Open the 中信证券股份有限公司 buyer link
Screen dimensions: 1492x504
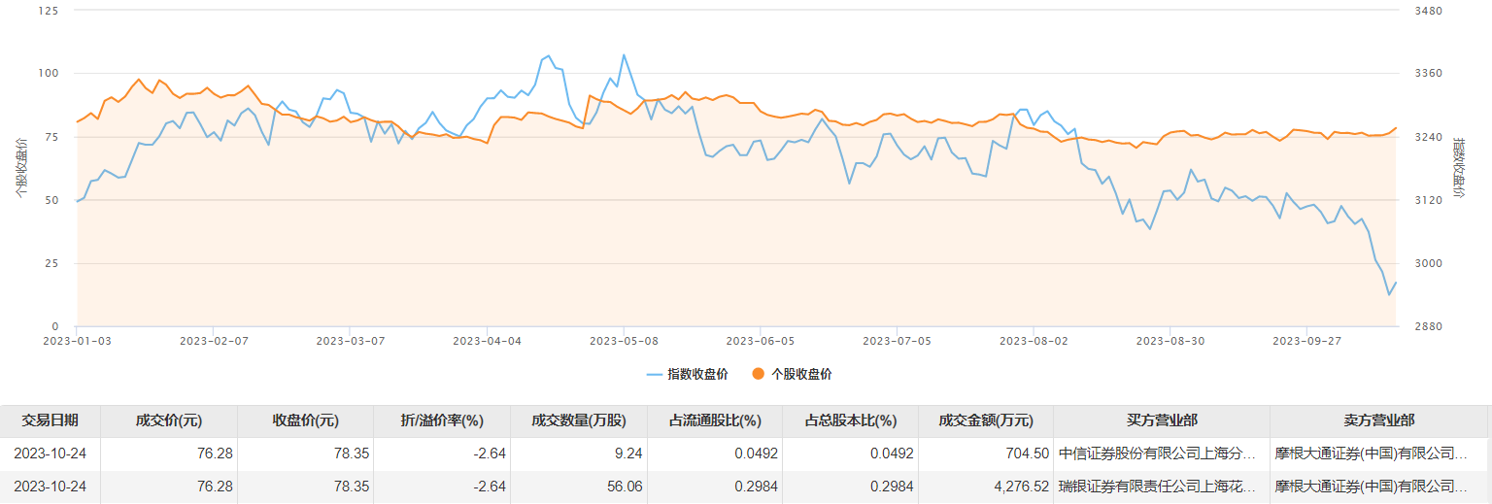tap(1161, 454)
